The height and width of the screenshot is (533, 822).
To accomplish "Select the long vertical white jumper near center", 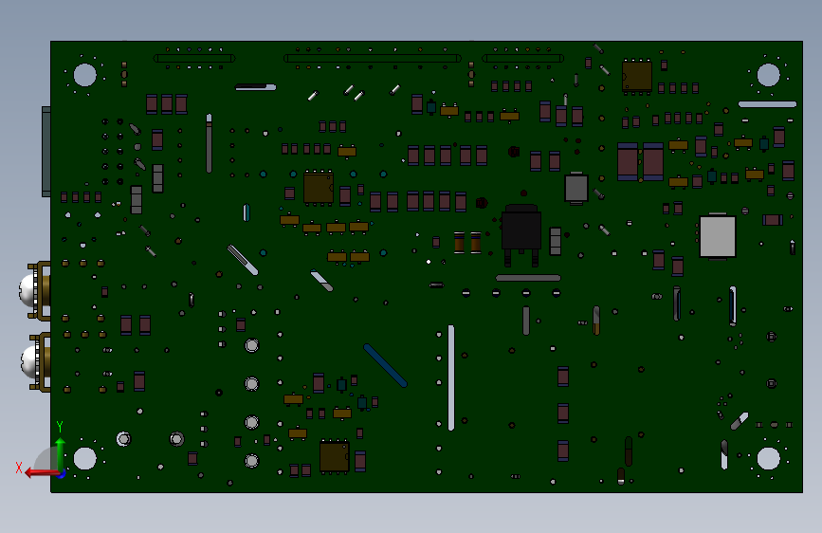I will click(x=451, y=377).
